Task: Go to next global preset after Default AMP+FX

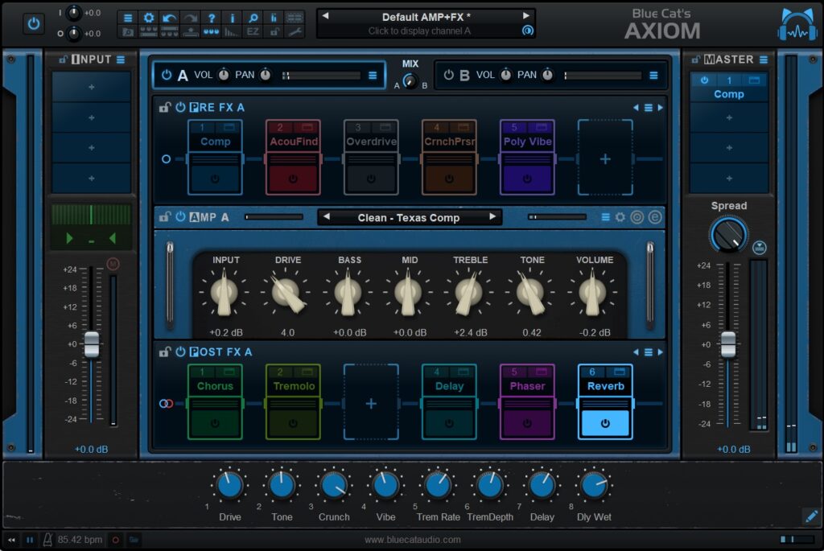Action: click(525, 16)
